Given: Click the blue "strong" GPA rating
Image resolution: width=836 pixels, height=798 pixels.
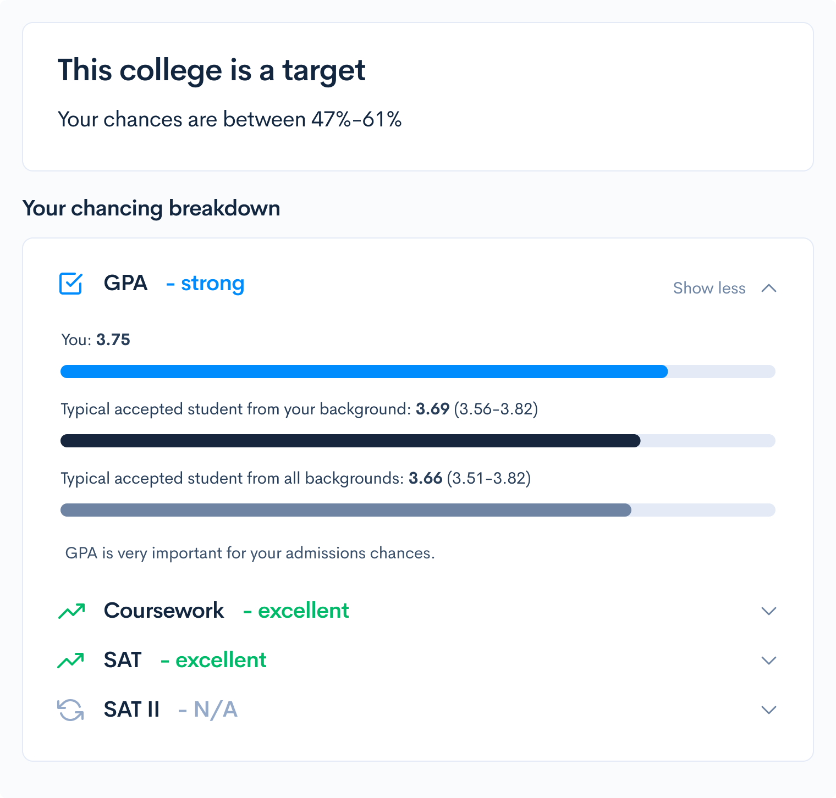Looking at the screenshot, I should tap(212, 284).
